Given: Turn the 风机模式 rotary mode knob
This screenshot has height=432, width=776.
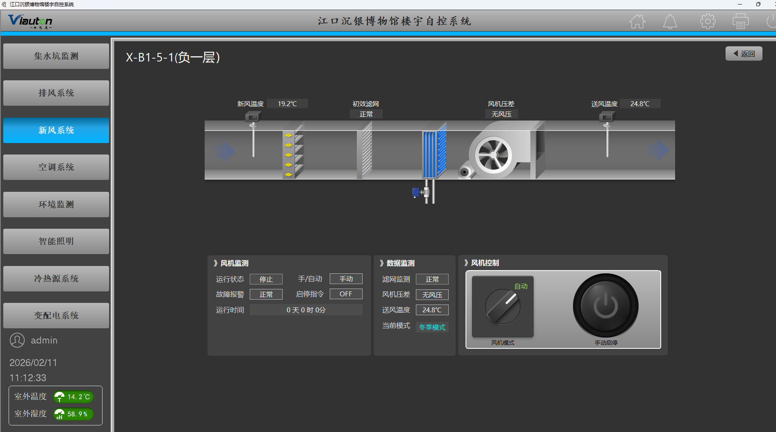Looking at the screenshot, I should pyautogui.click(x=503, y=307).
